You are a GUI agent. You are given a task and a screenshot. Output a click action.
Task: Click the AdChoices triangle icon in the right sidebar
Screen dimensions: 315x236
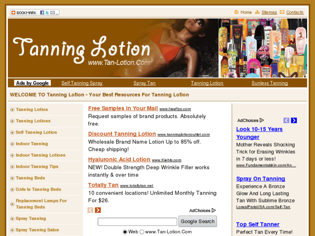pyautogui.click(x=262, y=120)
